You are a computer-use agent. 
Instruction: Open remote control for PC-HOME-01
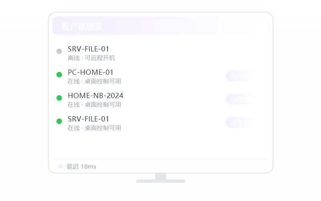(241, 76)
